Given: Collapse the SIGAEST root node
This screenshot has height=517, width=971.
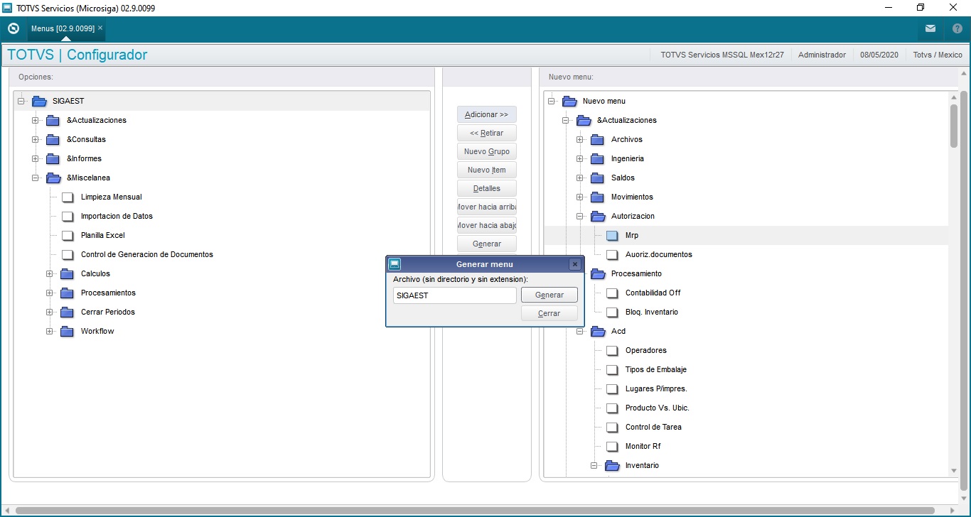Looking at the screenshot, I should tap(21, 101).
